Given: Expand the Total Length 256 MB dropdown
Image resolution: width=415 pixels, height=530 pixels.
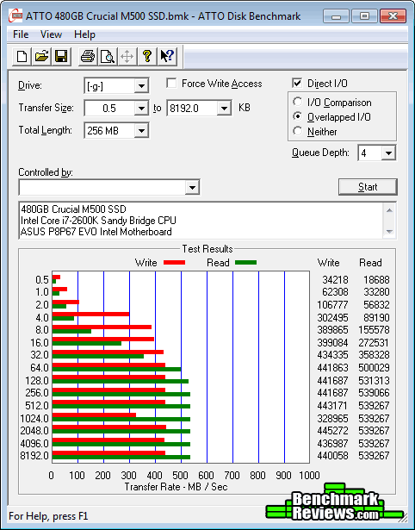Looking at the screenshot, I should pyautogui.click(x=141, y=130).
